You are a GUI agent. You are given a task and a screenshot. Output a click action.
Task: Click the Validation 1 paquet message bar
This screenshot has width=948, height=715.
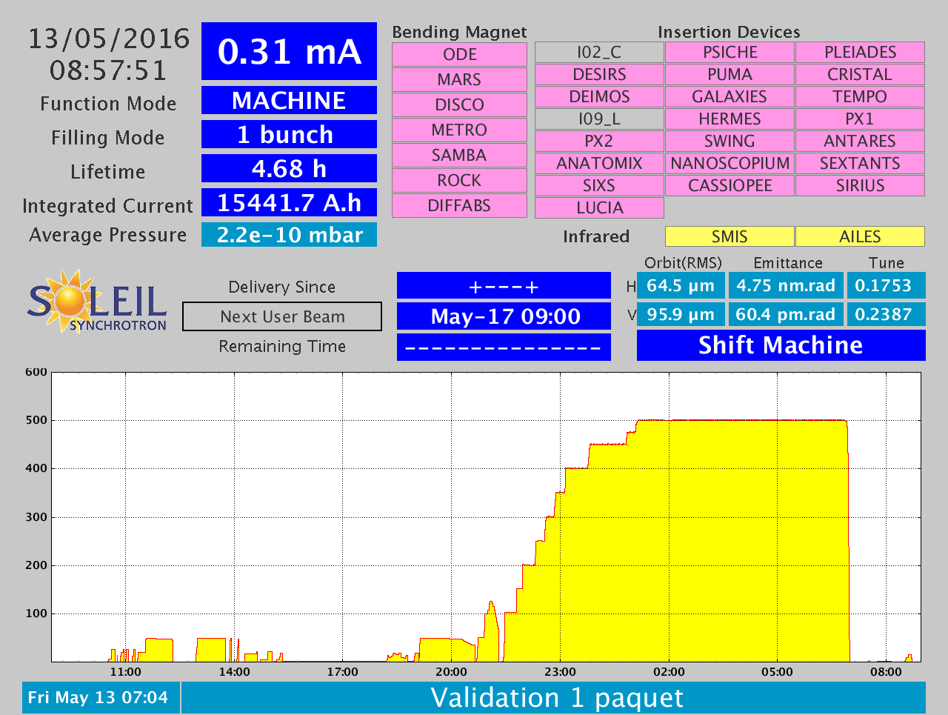[554, 698]
